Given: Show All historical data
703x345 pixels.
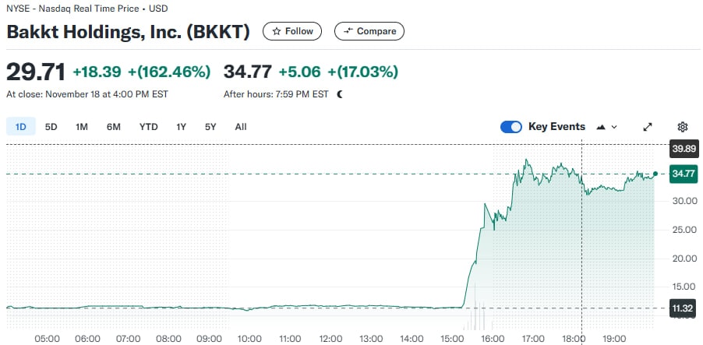Looking at the screenshot, I should point(241,126).
